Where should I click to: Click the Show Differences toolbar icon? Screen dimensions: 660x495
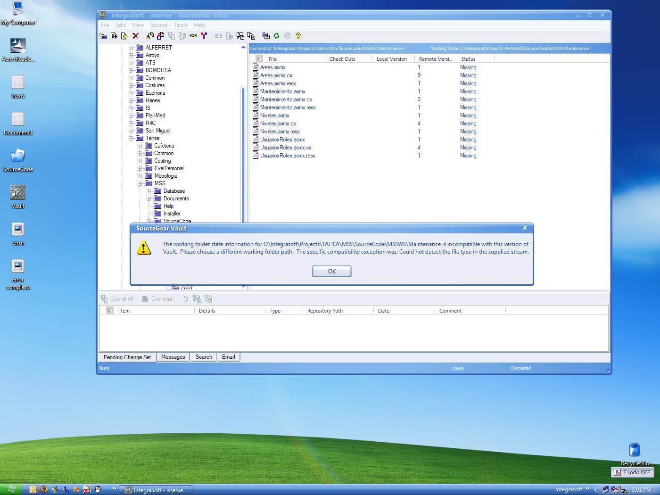point(240,36)
